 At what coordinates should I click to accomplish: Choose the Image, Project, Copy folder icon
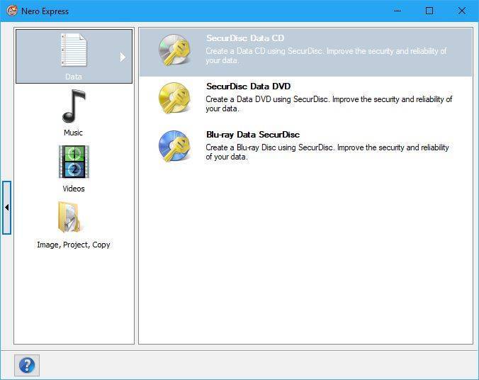tap(69, 218)
